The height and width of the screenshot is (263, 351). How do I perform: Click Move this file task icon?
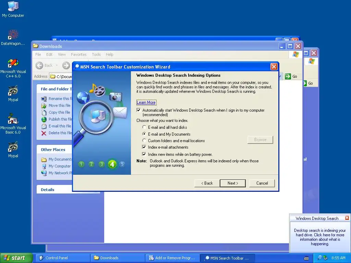tap(44, 105)
